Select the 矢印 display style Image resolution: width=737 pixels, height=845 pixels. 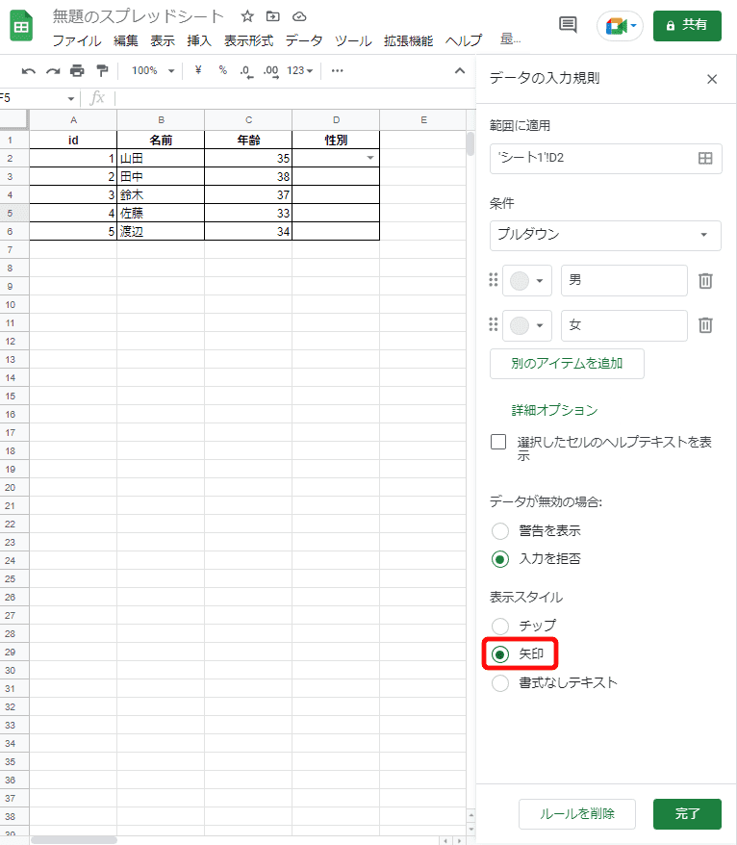[500, 654]
